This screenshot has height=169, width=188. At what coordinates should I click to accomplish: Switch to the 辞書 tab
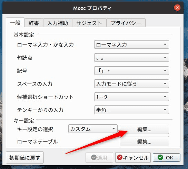pos(34,23)
